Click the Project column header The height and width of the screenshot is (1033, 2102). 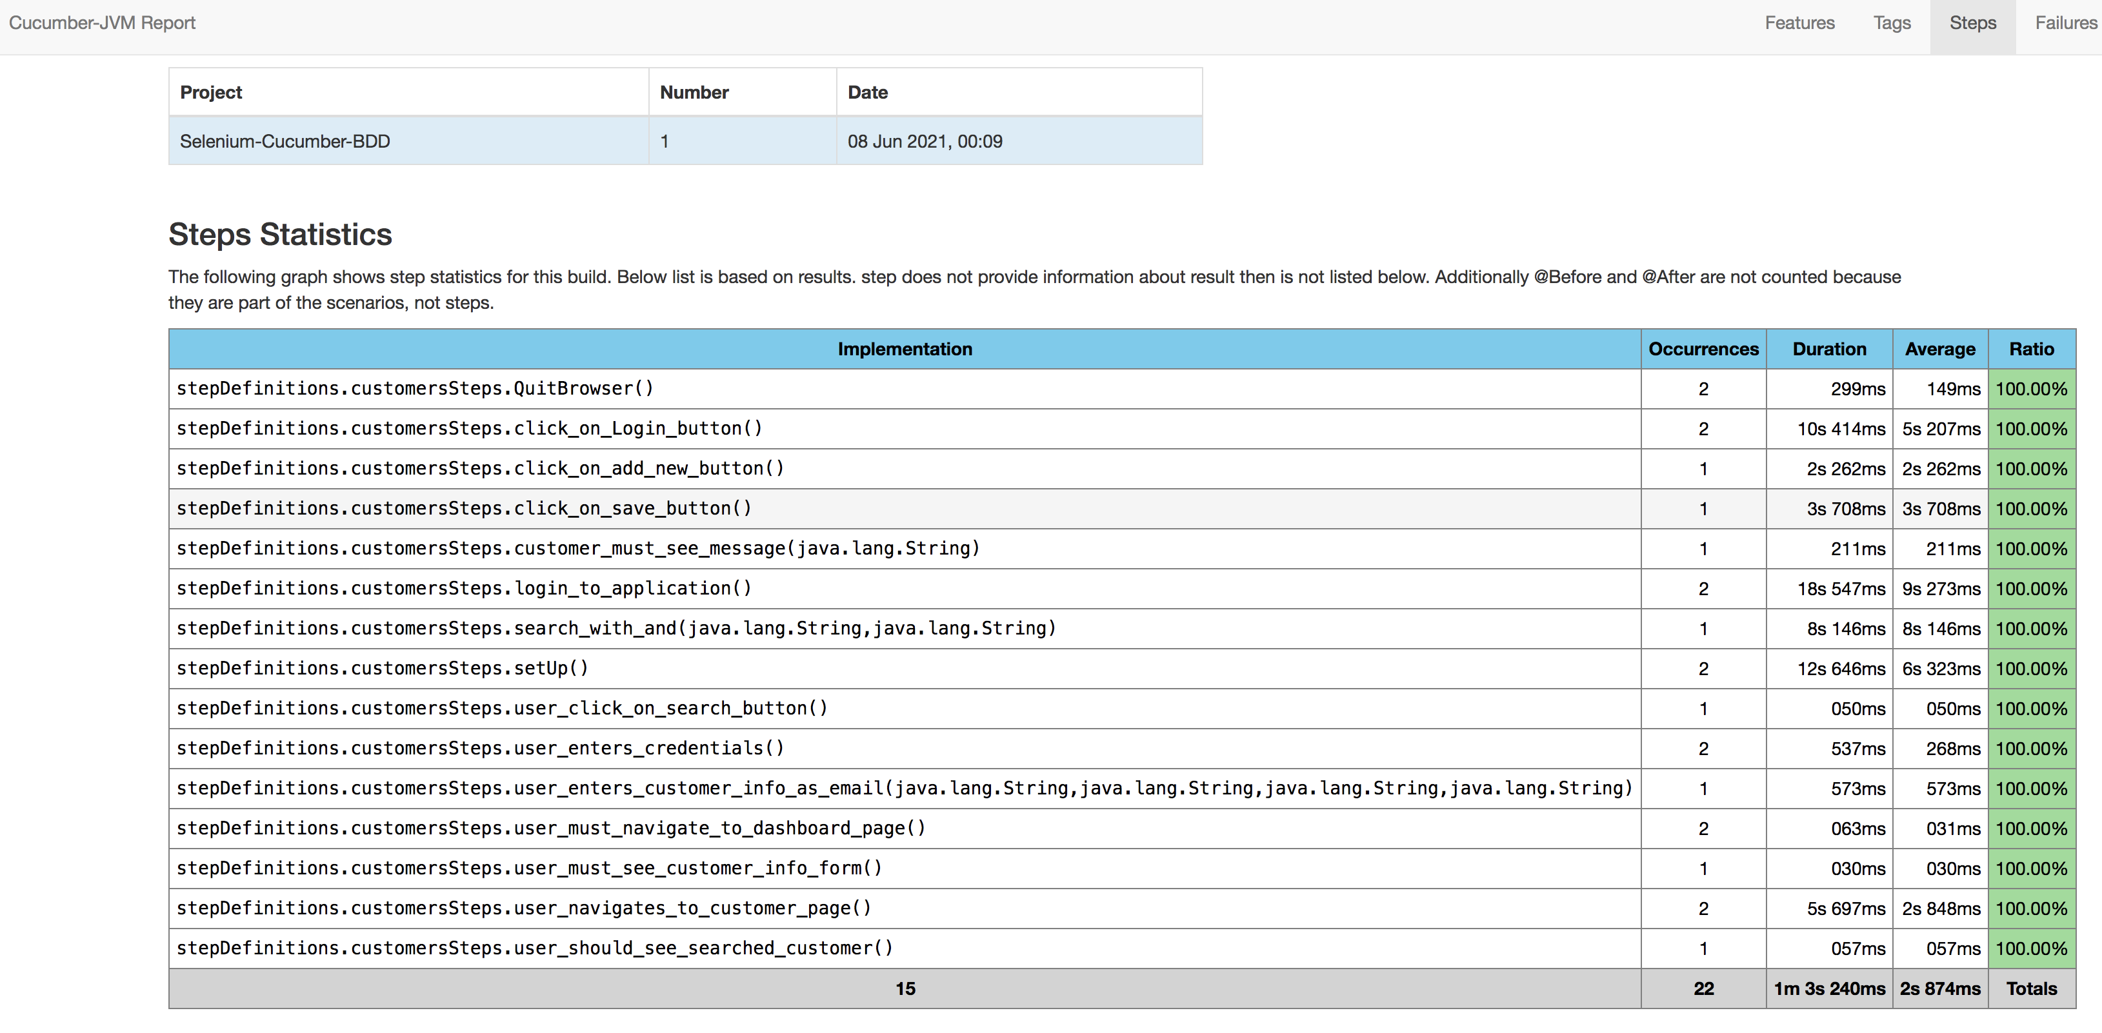pyautogui.click(x=210, y=92)
